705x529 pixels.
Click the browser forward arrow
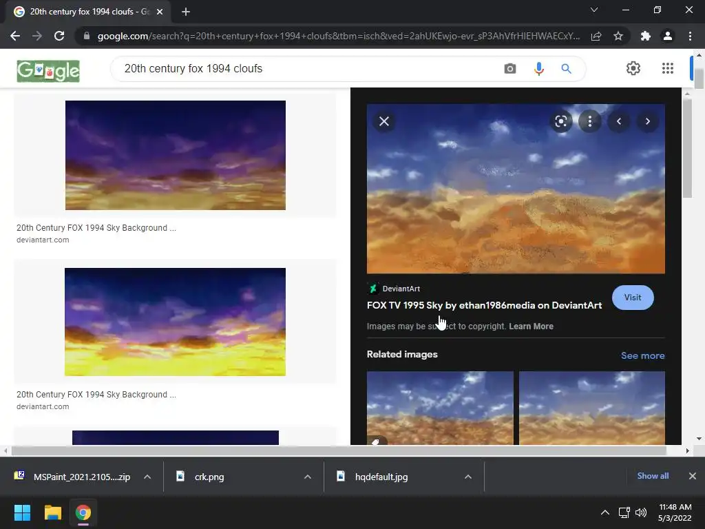click(x=37, y=36)
